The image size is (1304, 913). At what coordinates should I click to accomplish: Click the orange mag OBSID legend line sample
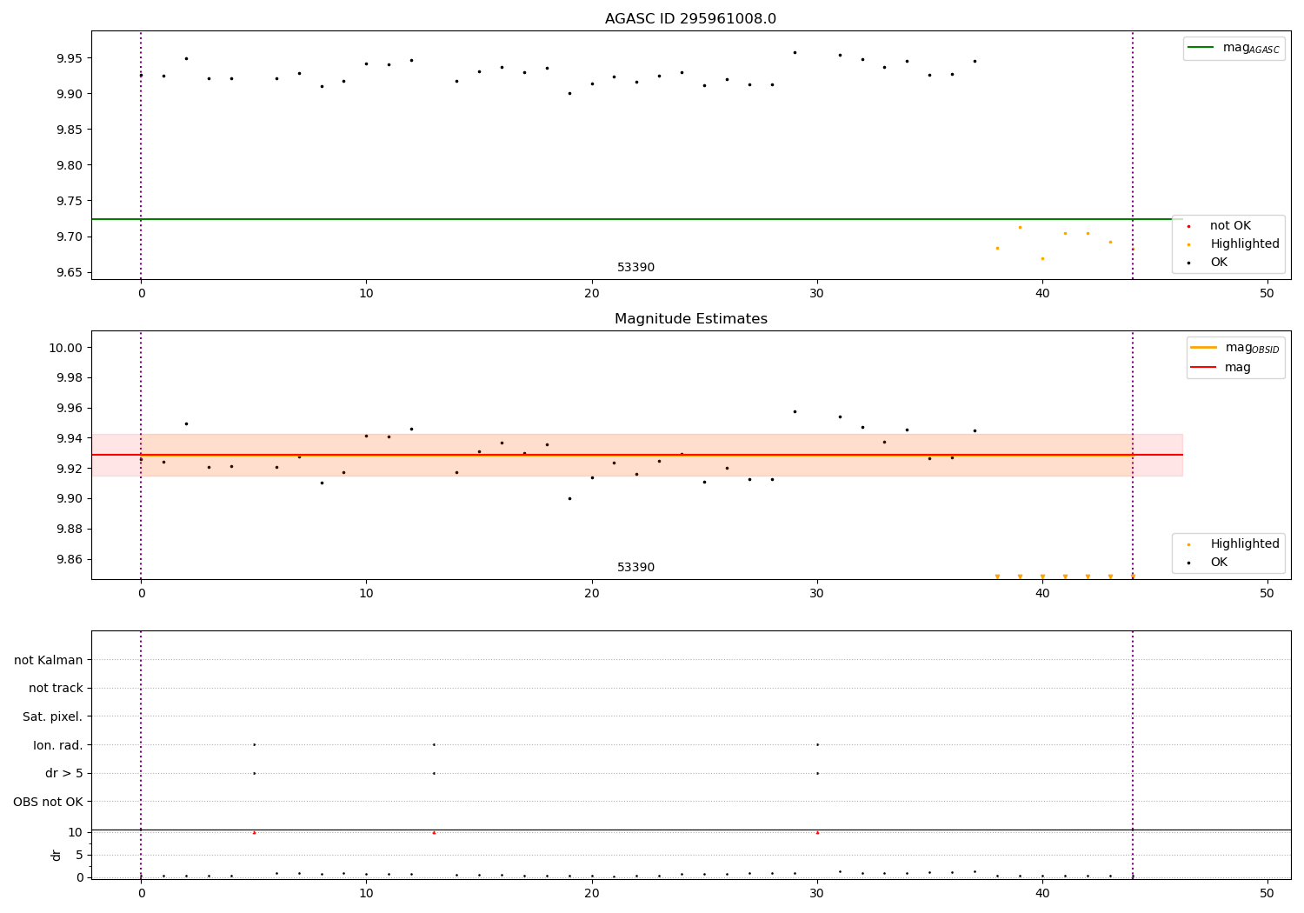(1204, 348)
